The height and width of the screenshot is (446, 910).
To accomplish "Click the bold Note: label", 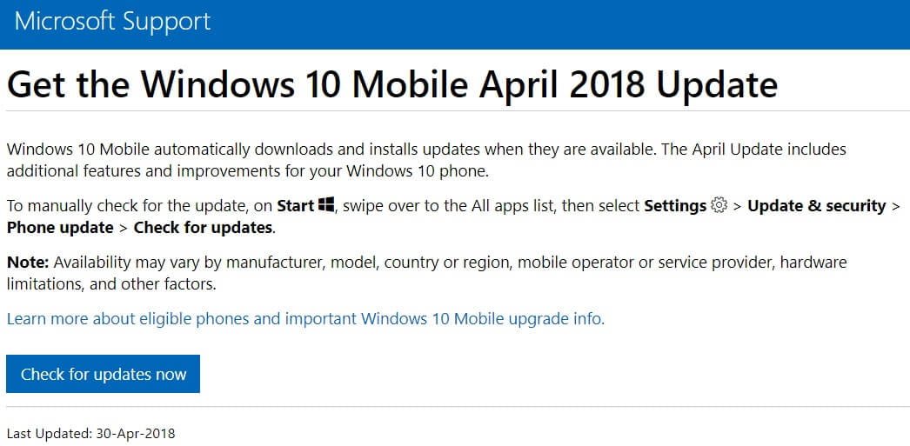I will pyautogui.click(x=28, y=262).
